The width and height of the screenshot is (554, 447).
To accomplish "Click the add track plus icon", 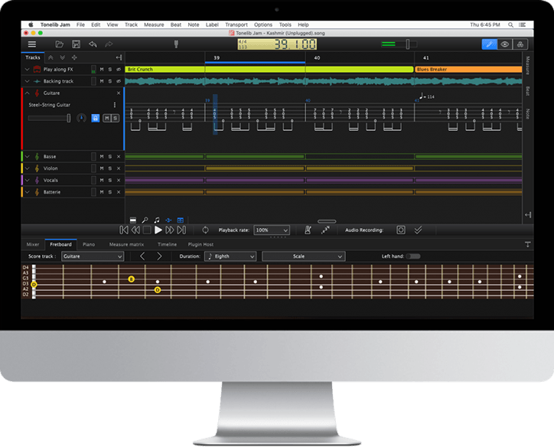I will point(74,57).
